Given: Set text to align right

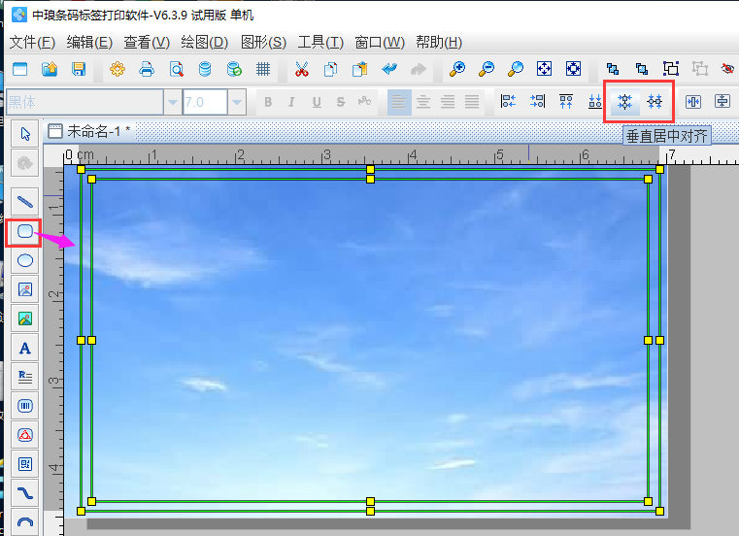Looking at the screenshot, I should click(x=448, y=102).
